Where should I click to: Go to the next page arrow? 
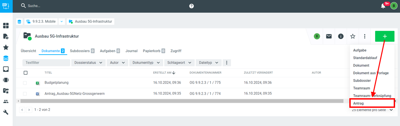coord(29,109)
